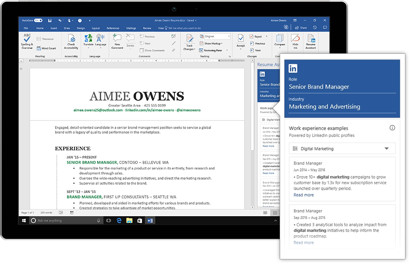Image resolution: width=410 pixels, height=264 pixels.
Task: Open the Thesaurus
Action: (x=45, y=39)
